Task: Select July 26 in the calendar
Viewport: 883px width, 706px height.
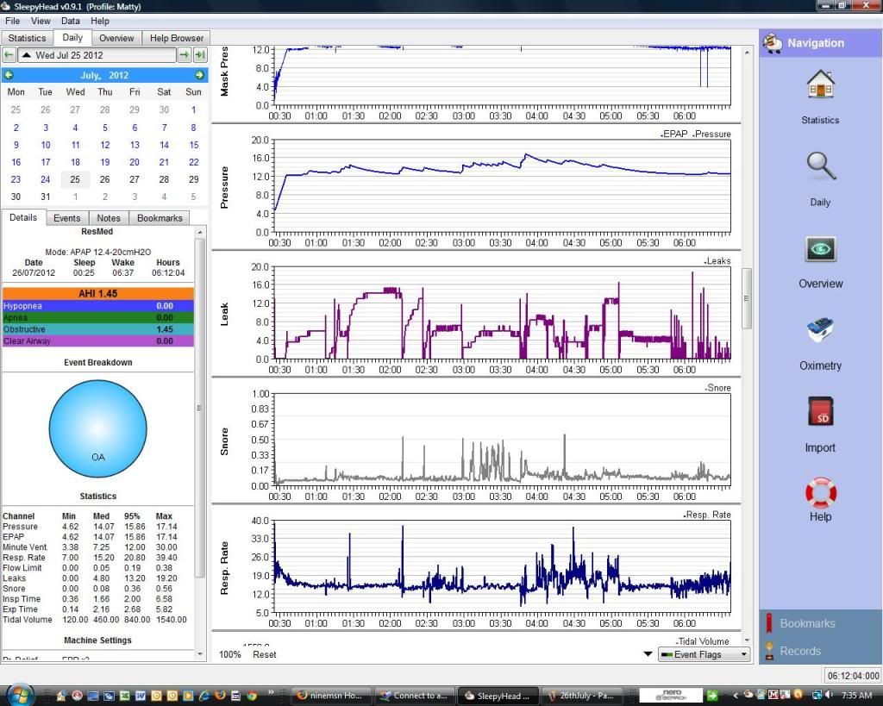Action: coord(104,179)
